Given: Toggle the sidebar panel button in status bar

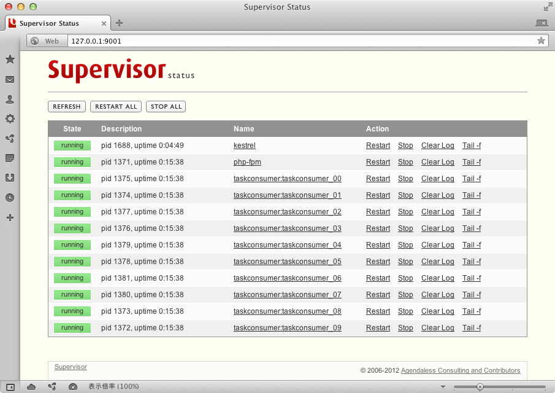Looking at the screenshot, I should click(x=10, y=387).
